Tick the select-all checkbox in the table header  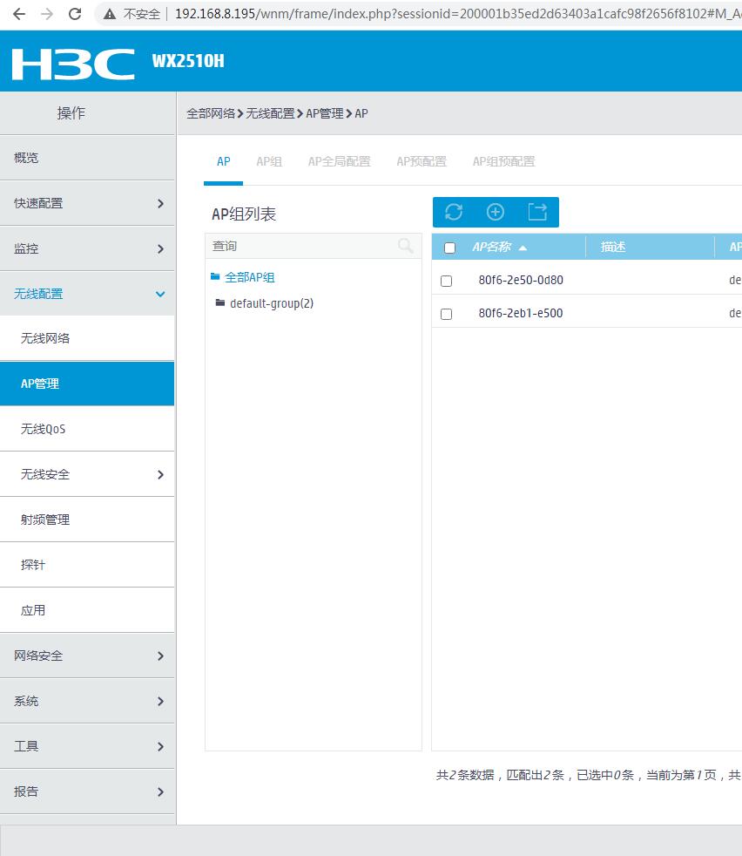click(449, 248)
